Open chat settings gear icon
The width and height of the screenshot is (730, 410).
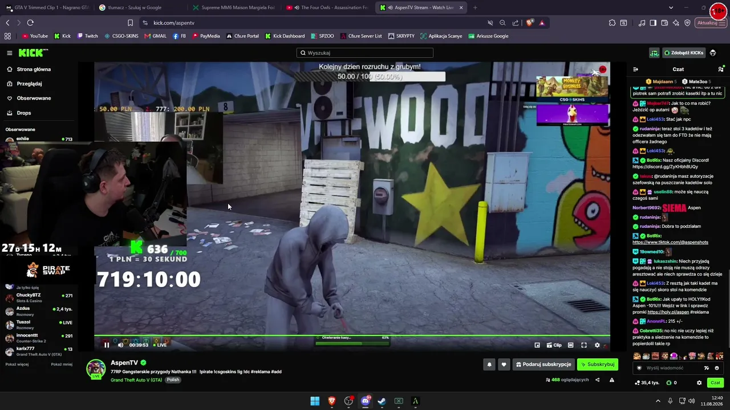click(699, 383)
